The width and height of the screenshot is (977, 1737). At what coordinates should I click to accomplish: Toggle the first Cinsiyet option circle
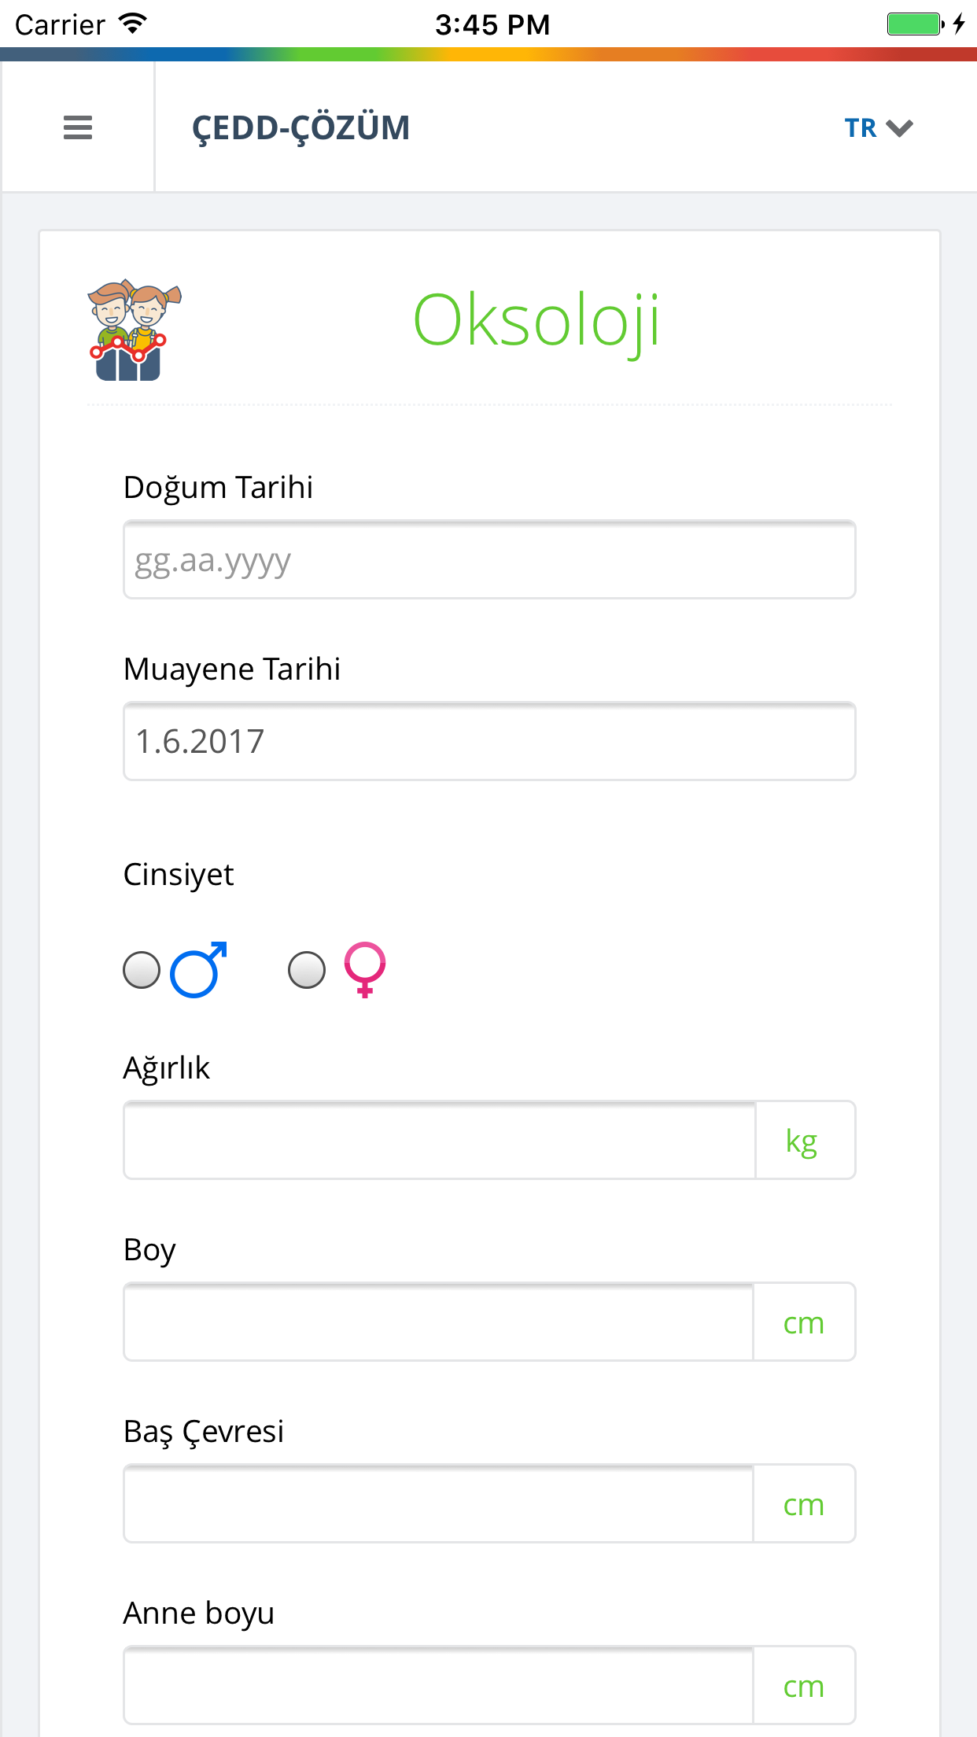pos(142,970)
